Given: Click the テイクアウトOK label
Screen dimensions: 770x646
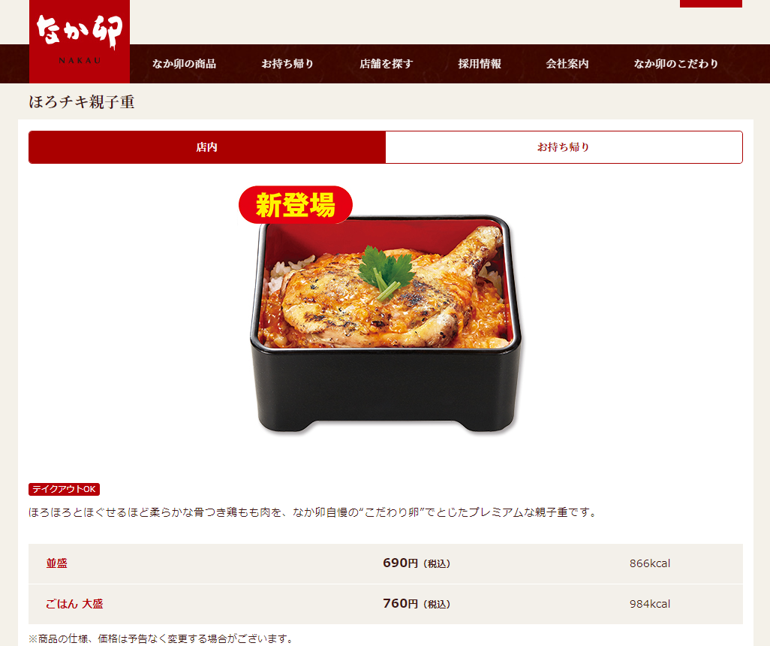Looking at the screenshot, I should coord(65,489).
